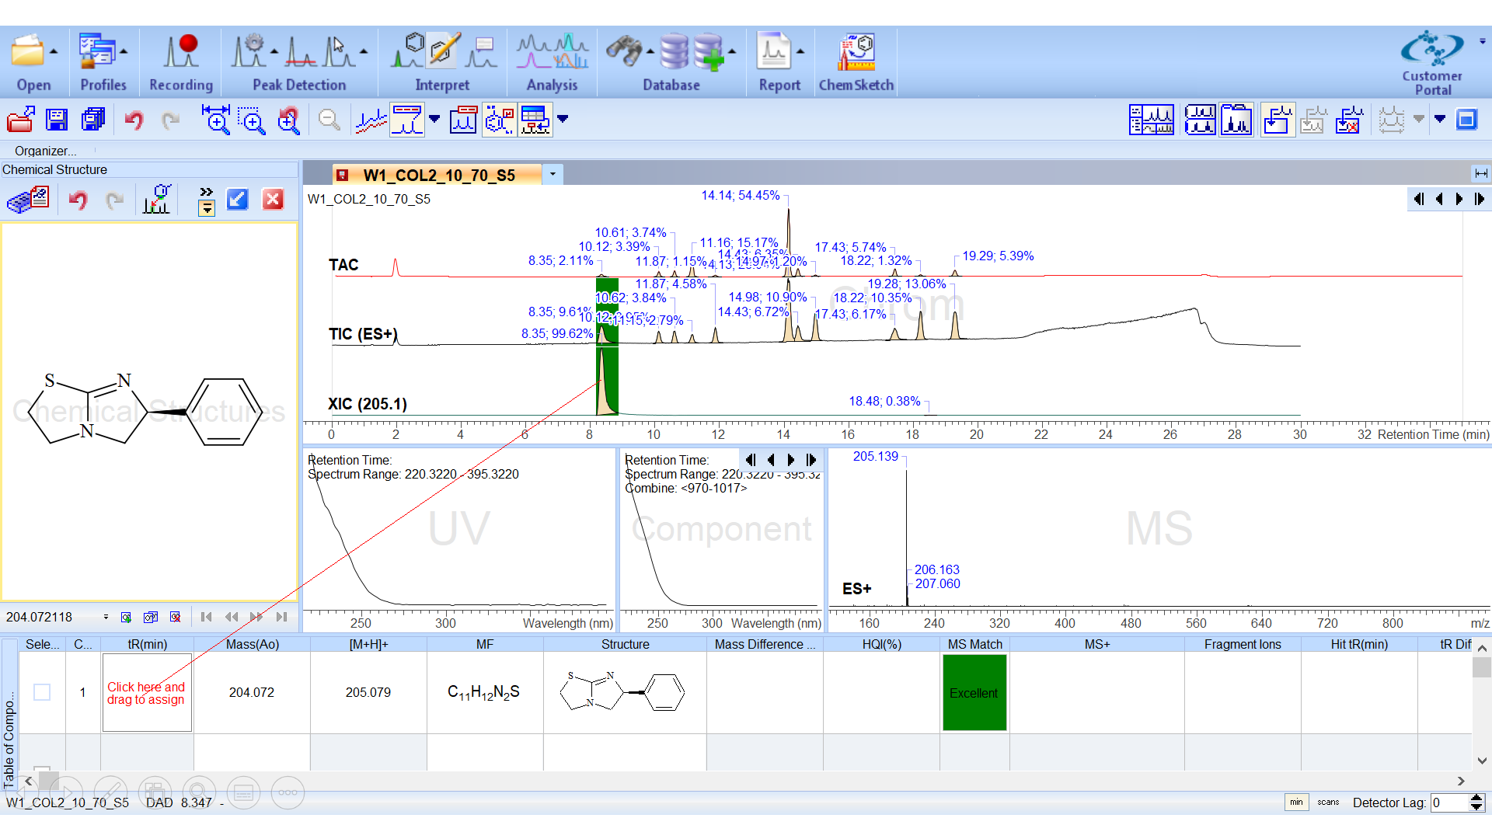Open the Organizer... menu item
Viewport: 1492px width, 839px height.
(45, 151)
